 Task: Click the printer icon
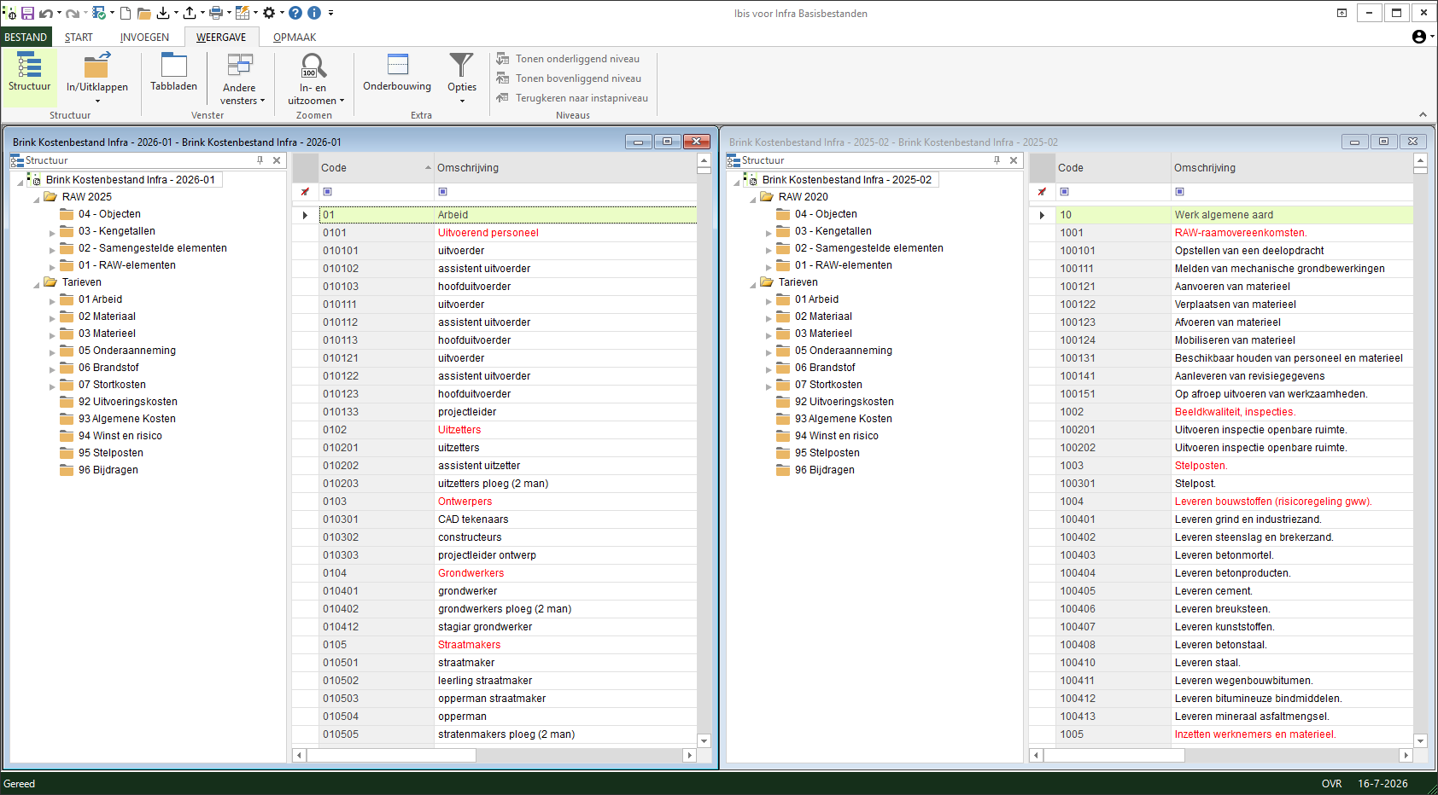(216, 13)
